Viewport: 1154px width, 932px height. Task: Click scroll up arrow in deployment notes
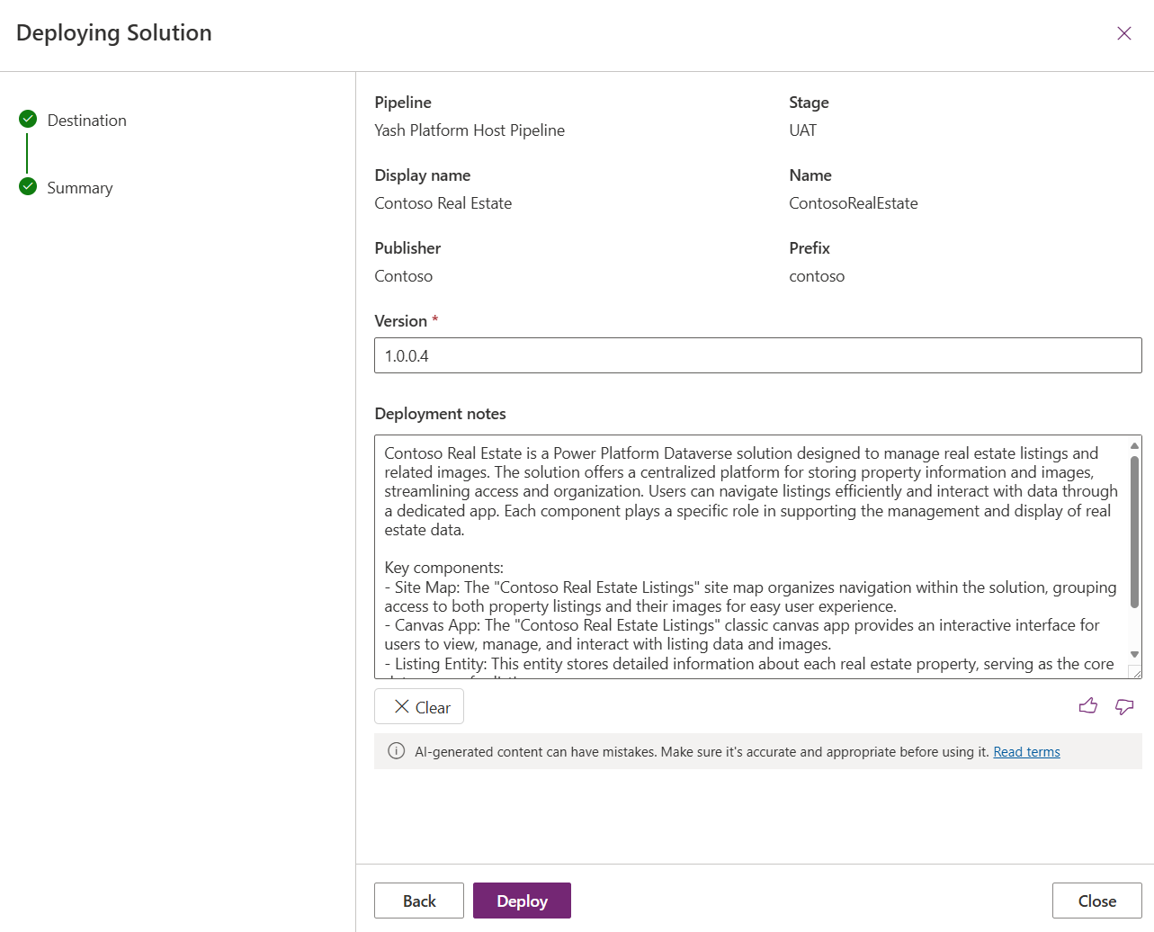(x=1134, y=445)
